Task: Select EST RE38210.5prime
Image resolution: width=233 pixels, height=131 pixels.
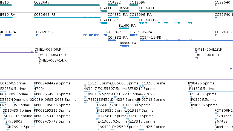Action: 142,89
